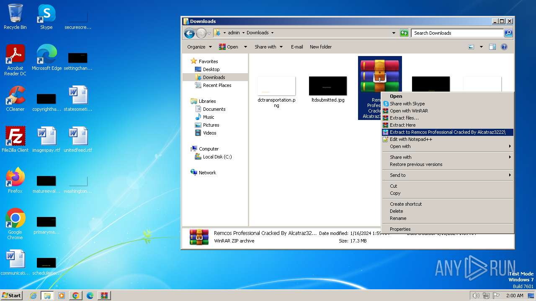Select Share with Skype menu item

click(x=448, y=104)
